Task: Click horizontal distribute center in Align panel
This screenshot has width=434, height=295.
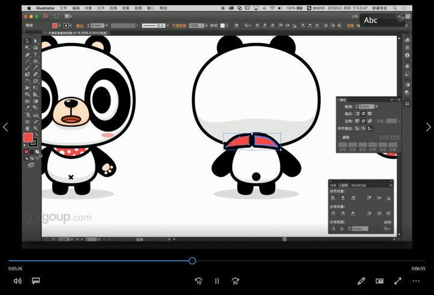Action: point(379,214)
